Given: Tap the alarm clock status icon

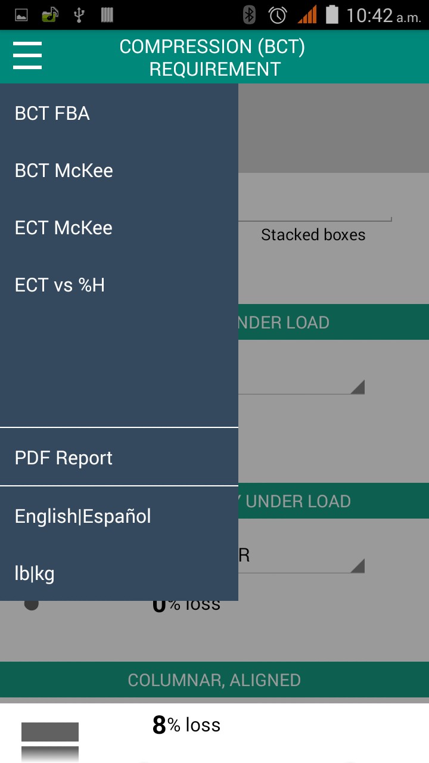Looking at the screenshot, I should (x=278, y=15).
